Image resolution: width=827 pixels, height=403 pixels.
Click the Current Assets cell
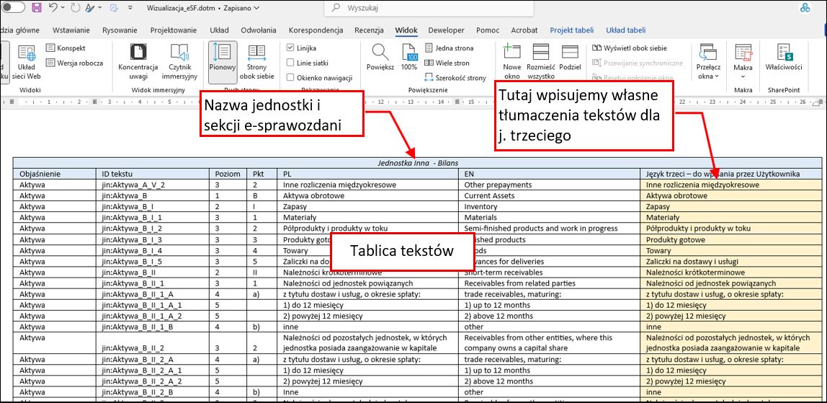549,195
